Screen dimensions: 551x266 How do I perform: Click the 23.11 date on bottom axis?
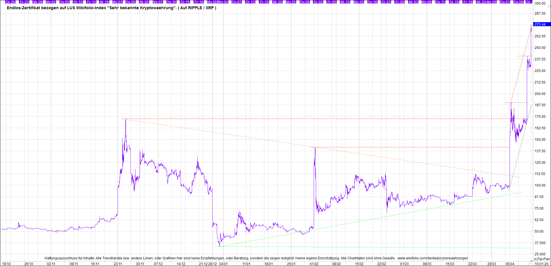(118, 264)
